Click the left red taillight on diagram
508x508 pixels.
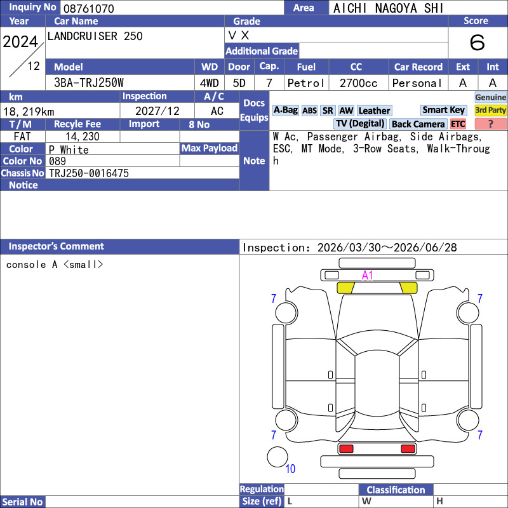(x=346, y=449)
